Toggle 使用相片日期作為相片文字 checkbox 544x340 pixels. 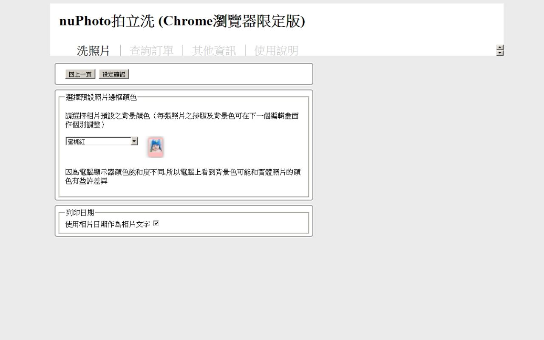pyautogui.click(x=156, y=223)
